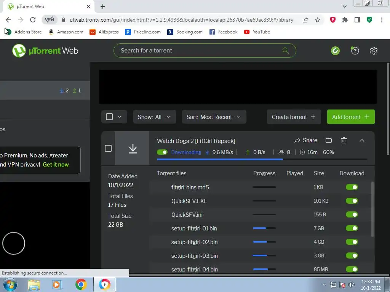Open the green shield security icon

(369, 20)
